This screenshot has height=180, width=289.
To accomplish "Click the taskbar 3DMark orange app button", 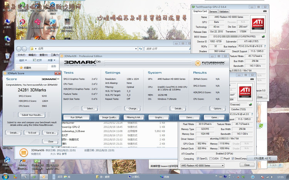I will tap(44, 177).
